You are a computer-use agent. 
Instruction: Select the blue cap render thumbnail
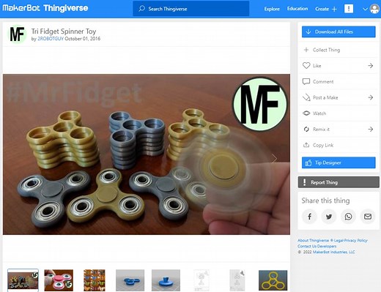point(166,280)
